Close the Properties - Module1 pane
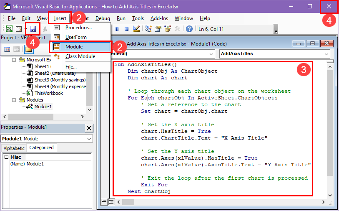339x211 pixels. coord(89,128)
